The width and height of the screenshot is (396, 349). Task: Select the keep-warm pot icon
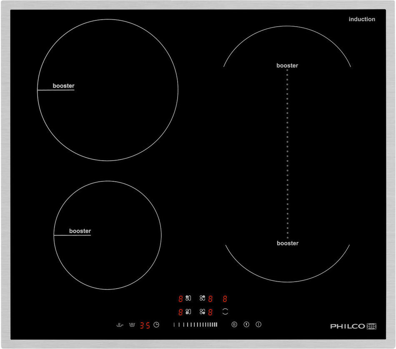(x=132, y=325)
